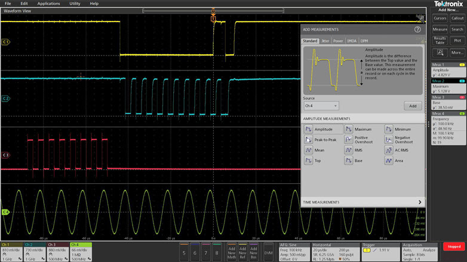
Task: Select the Amplitude measurement icon
Action: [x=308, y=130]
